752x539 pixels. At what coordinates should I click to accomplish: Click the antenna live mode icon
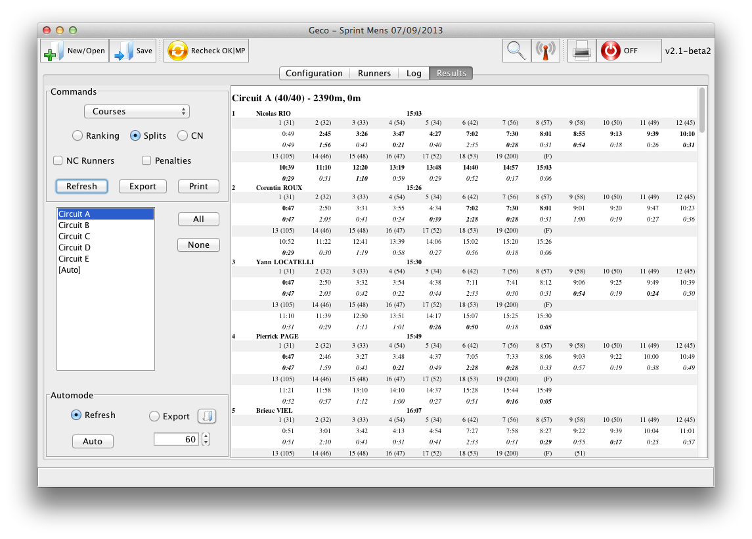pyautogui.click(x=545, y=51)
